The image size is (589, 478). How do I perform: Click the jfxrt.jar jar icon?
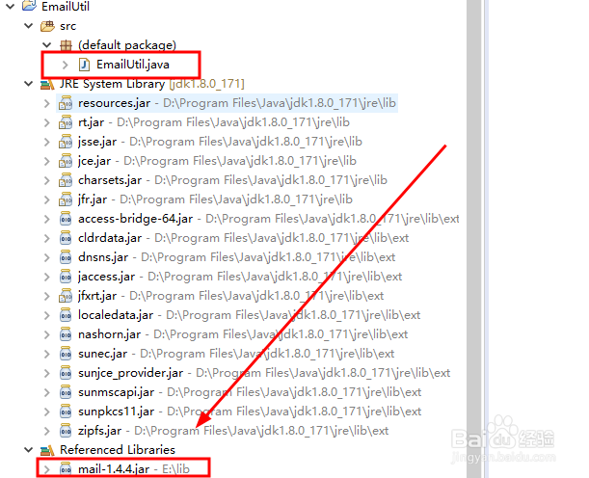click(x=66, y=296)
